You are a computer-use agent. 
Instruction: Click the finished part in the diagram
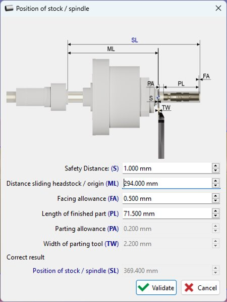click(x=182, y=97)
